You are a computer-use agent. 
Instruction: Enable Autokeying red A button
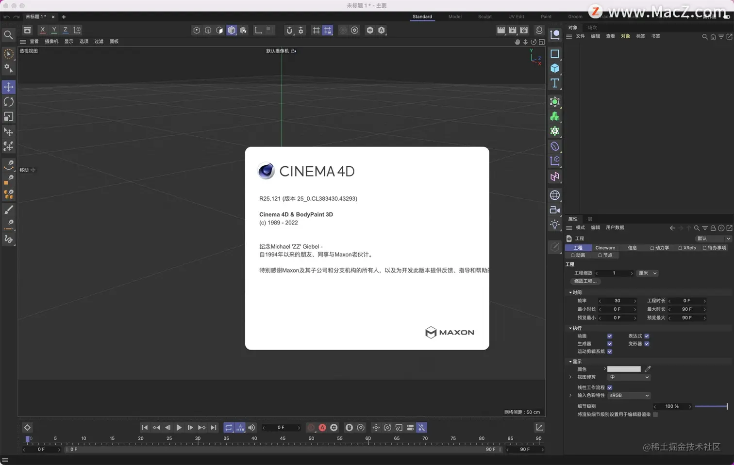(x=322, y=428)
